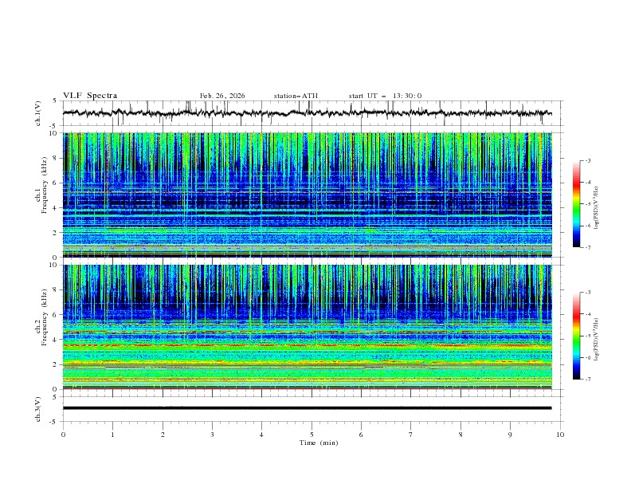This screenshot has height=488, width=631.
Task: Click the "0" tick on the time axis
Action: point(63,435)
